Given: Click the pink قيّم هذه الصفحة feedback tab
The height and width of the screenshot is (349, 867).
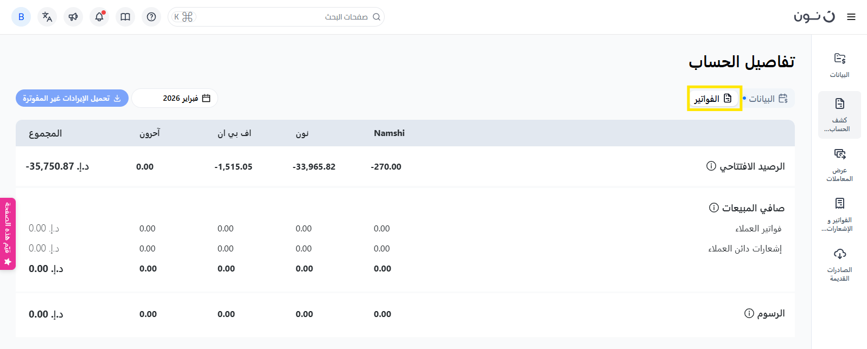Looking at the screenshot, I should coord(8,234).
